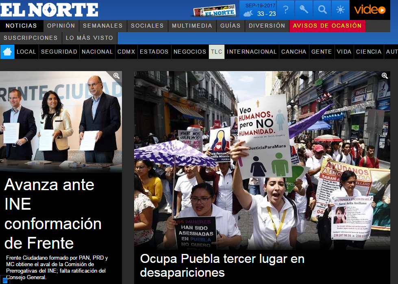This screenshot has width=398, height=284.
Task: Click the sun brightness icon in header
Action: click(x=340, y=10)
